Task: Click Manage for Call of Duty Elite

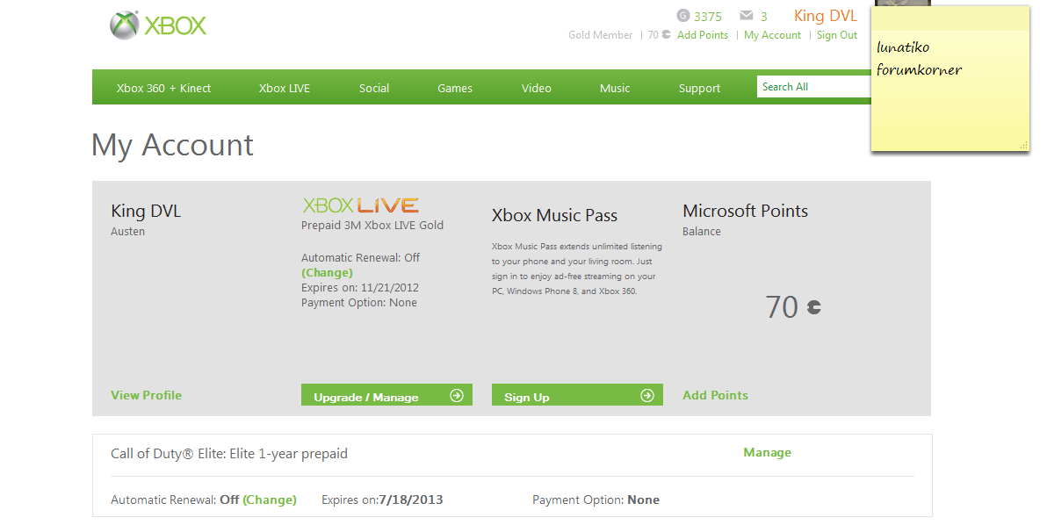Action: click(x=767, y=452)
